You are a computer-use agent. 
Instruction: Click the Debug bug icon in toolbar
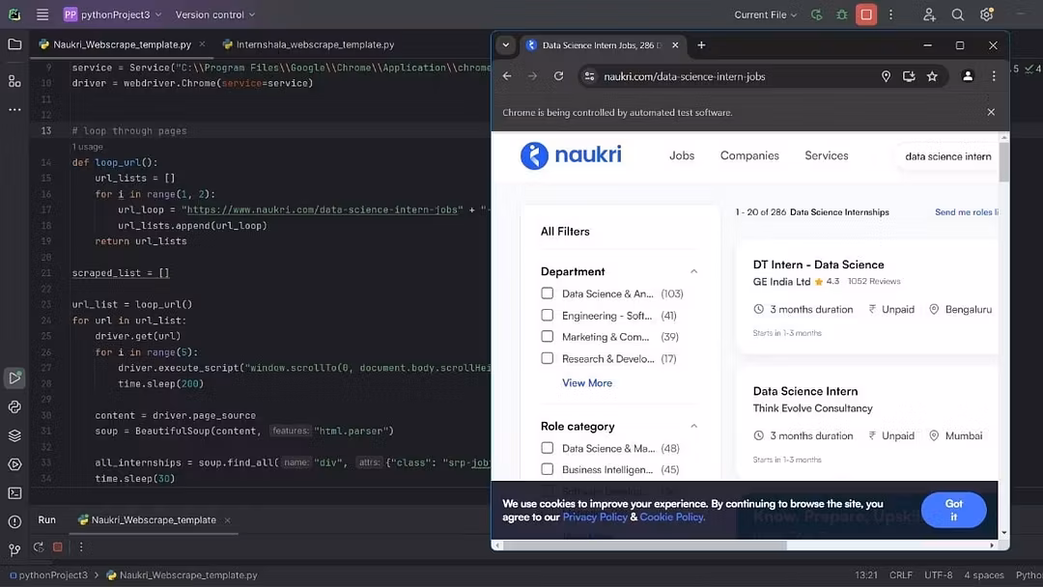(841, 14)
